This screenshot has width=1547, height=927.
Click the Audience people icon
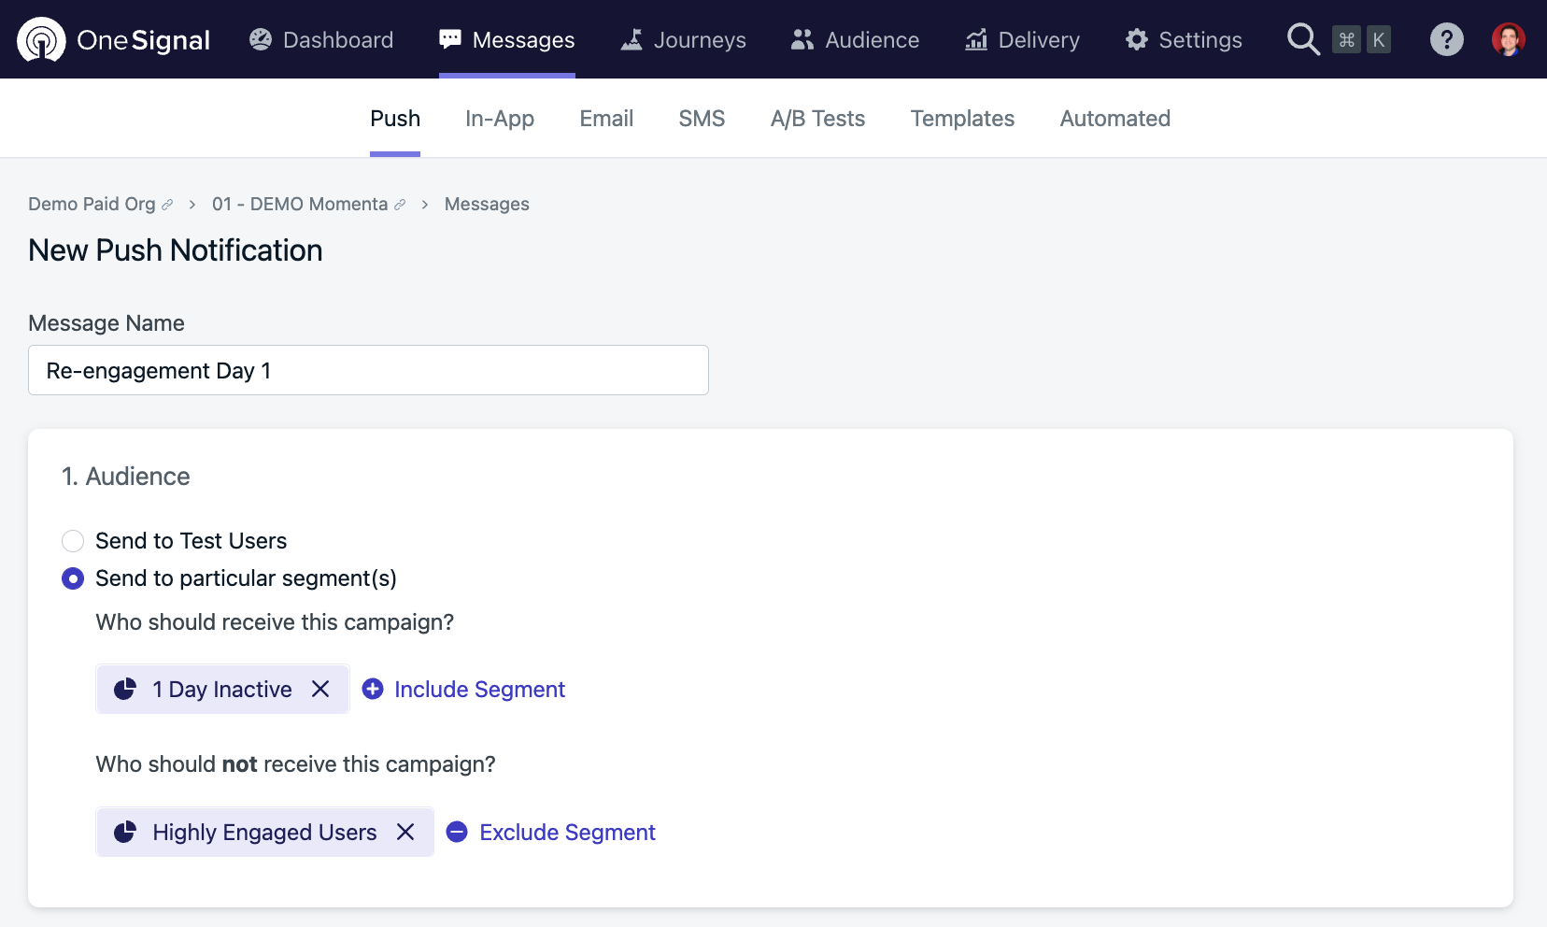click(x=802, y=39)
